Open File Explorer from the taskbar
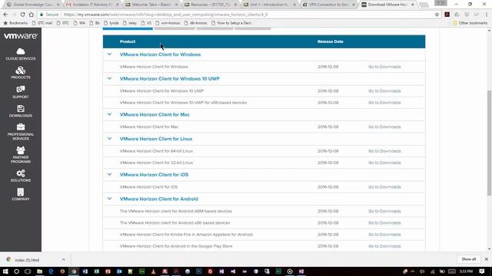The height and width of the screenshot is (276, 492). pos(39,271)
